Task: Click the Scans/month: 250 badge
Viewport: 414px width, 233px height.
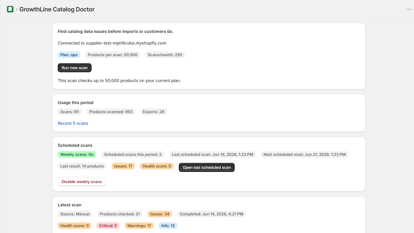Action: [165, 55]
